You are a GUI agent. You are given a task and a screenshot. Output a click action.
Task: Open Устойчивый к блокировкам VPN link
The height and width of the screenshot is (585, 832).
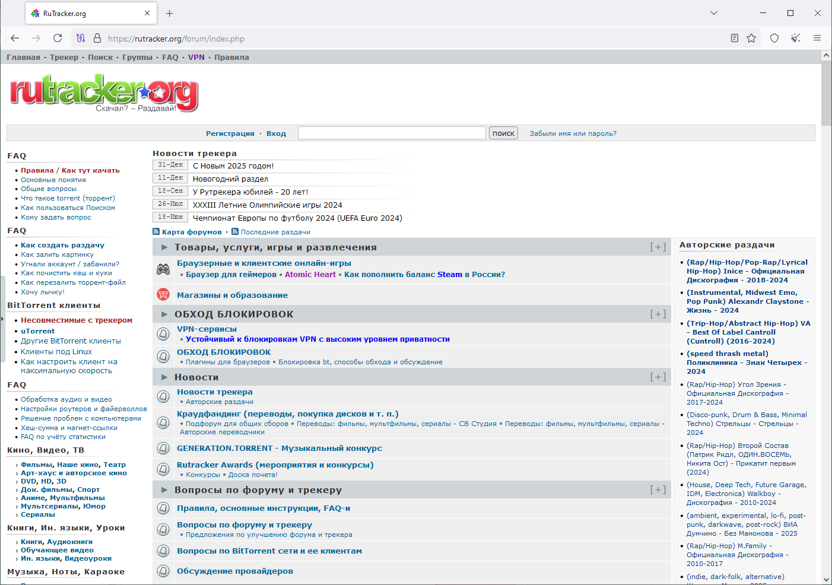pos(317,339)
